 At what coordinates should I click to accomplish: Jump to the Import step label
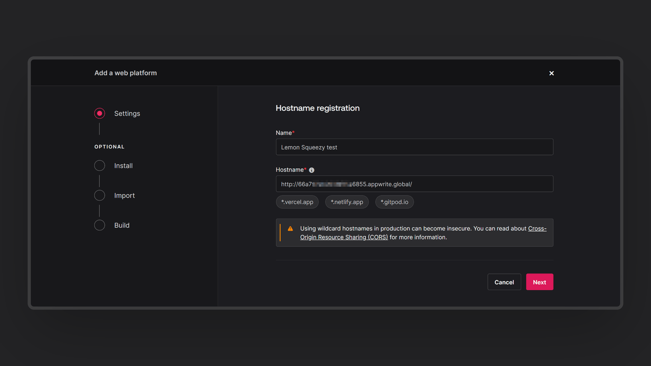coord(125,195)
